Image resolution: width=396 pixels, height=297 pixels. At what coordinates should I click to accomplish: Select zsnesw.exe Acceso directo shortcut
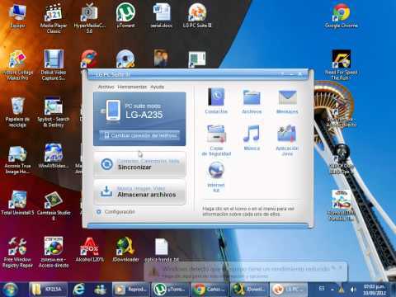54,252
